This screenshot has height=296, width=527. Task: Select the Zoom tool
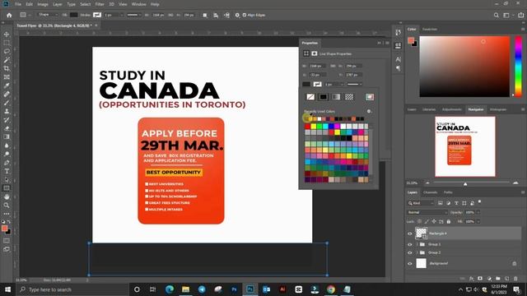(x=7, y=206)
